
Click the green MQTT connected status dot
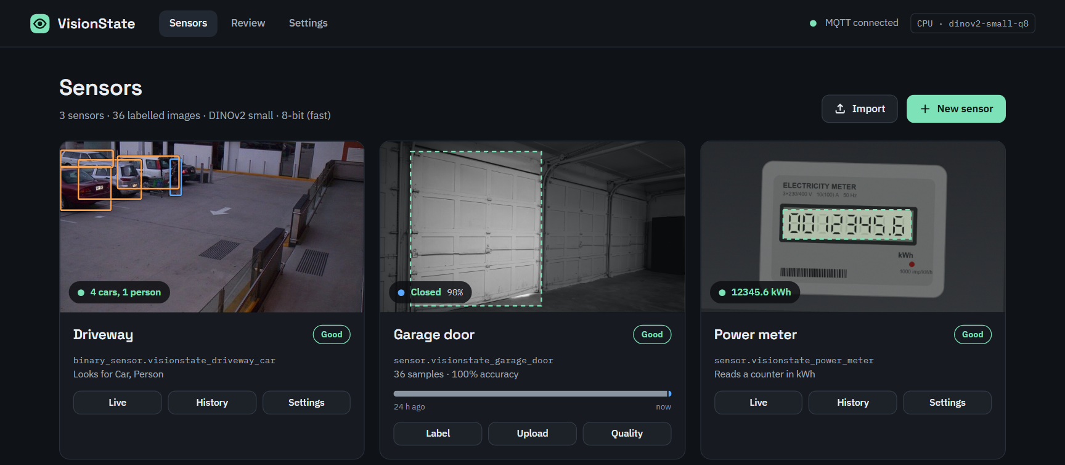813,23
